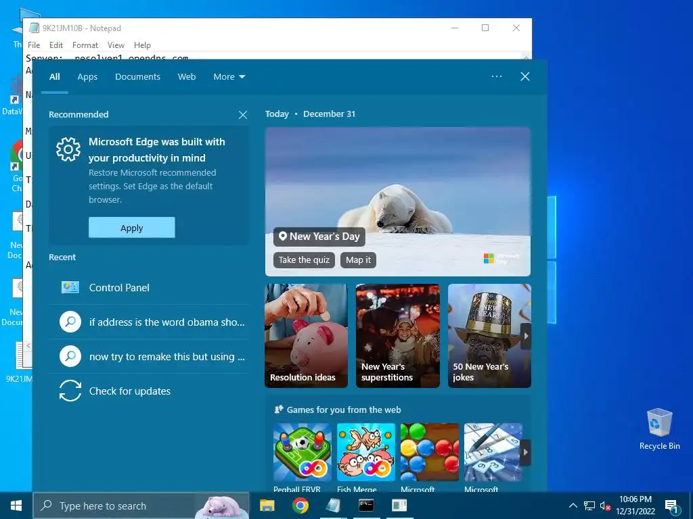This screenshot has height=519, width=693.
Task: Apply the recommended Edge settings
Action: point(132,228)
